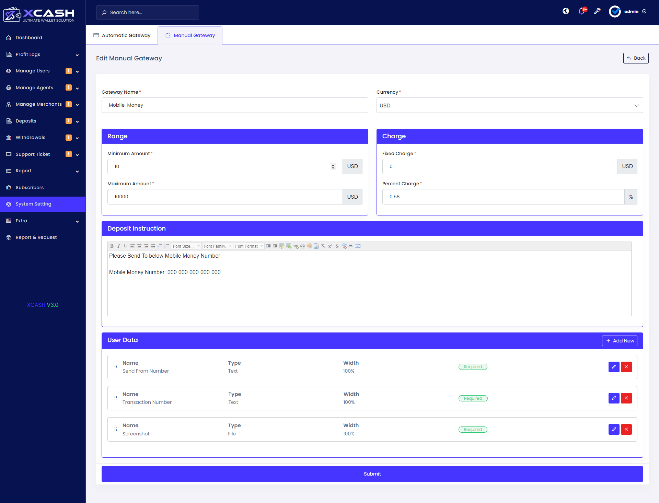659x503 pixels.
Task: Click the Minimum Amount spinner arrows
Action: pos(333,166)
